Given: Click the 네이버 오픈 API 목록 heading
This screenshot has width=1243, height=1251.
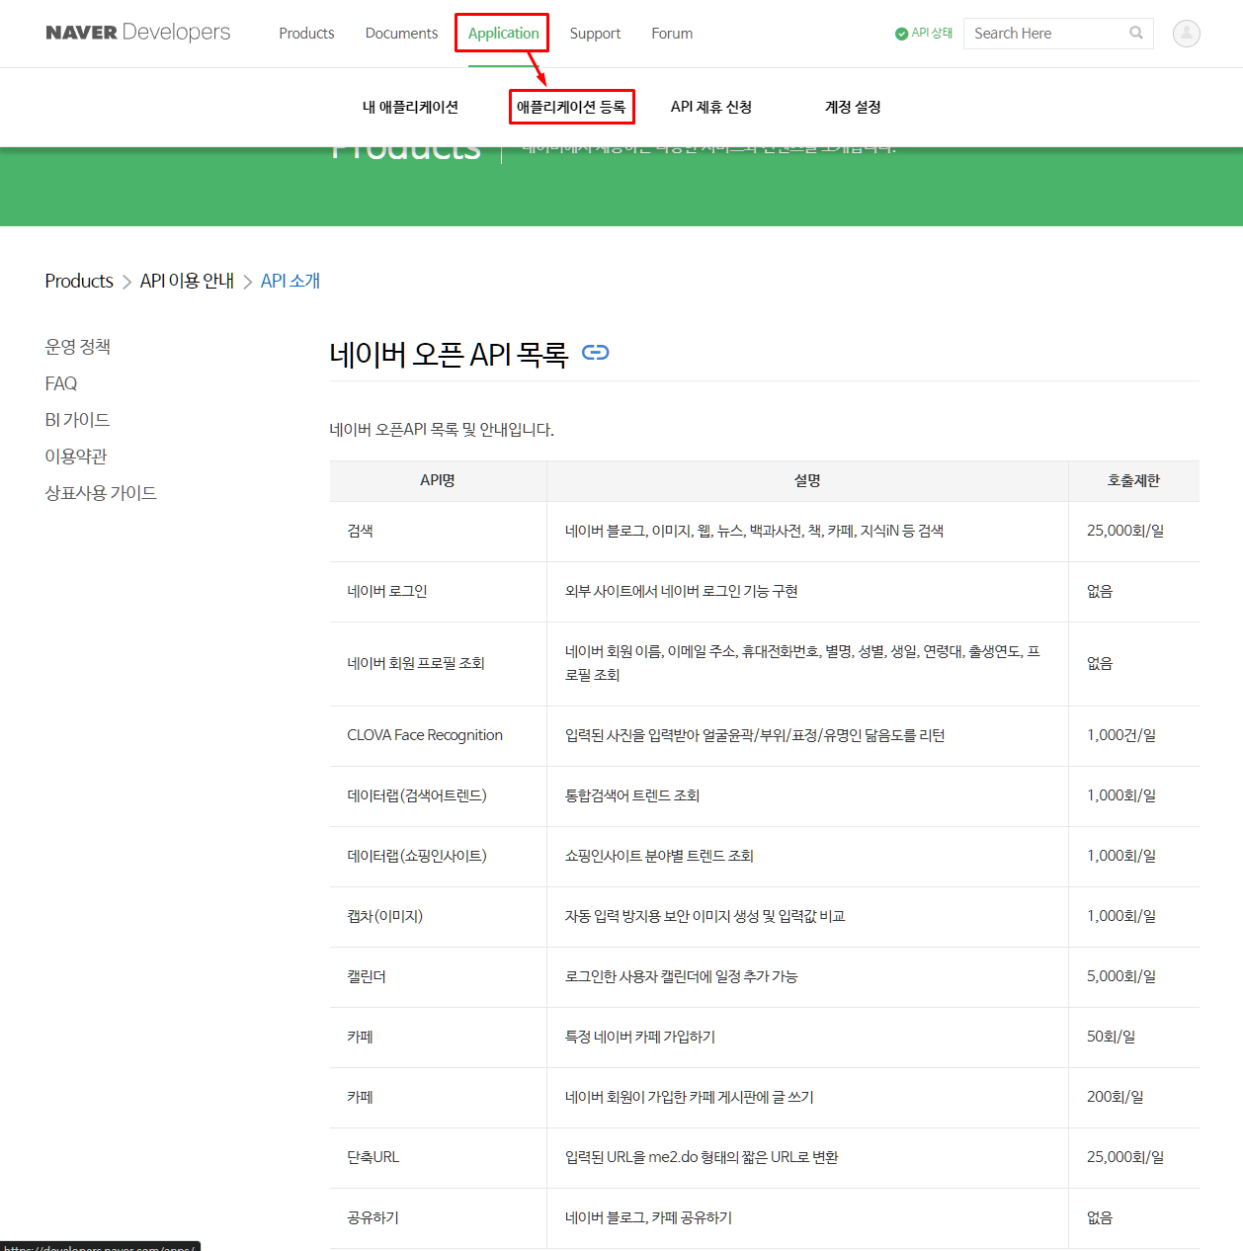Looking at the screenshot, I should point(449,354).
